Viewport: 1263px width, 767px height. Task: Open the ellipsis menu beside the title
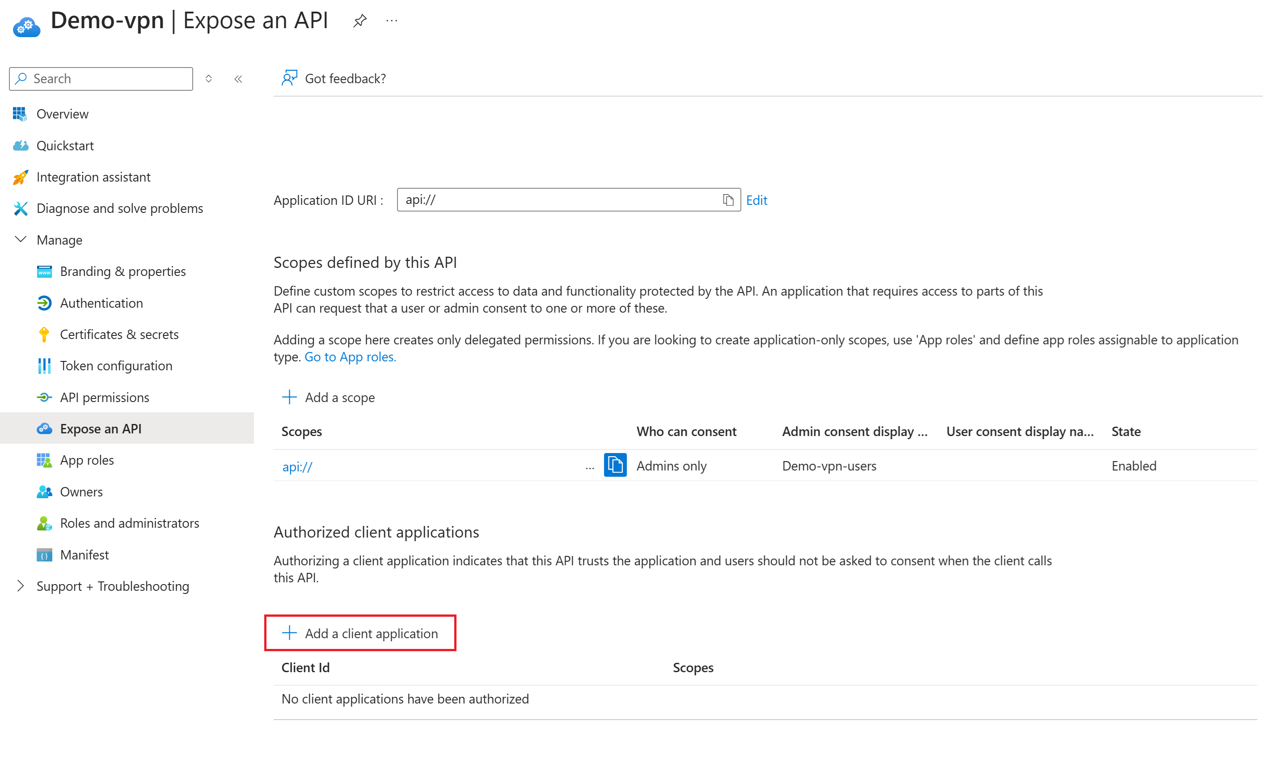(392, 21)
